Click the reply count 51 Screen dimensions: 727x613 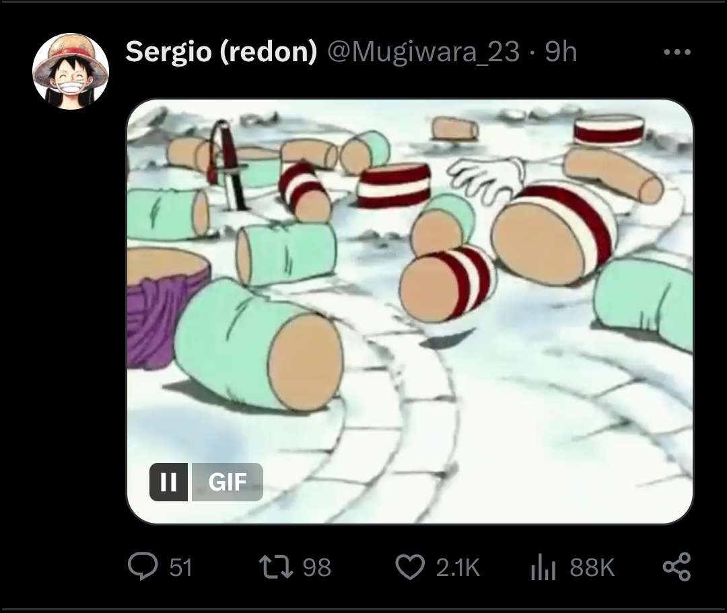(180, 567)
